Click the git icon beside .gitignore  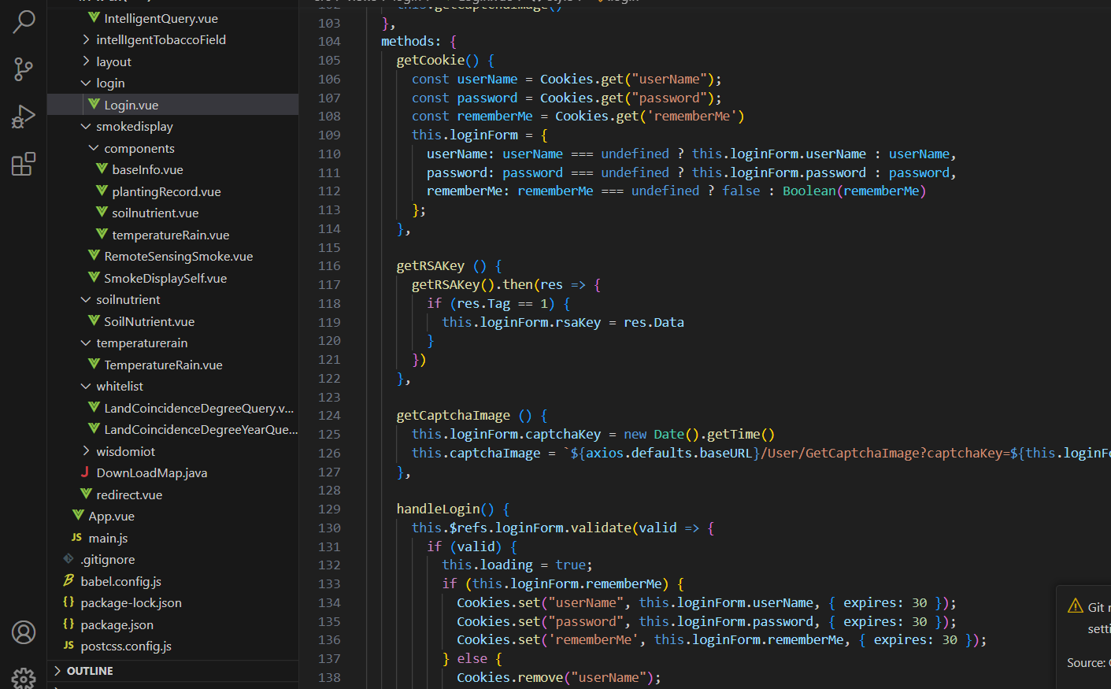coord(69,558)
